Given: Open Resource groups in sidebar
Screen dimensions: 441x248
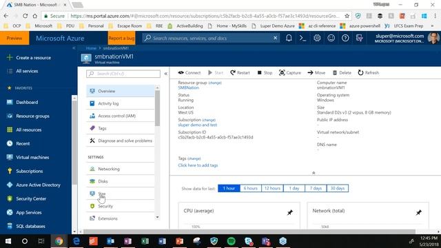Looking at the screenshot, I should click(32, 116).
